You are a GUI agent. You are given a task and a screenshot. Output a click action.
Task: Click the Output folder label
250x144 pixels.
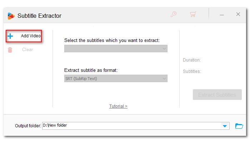[x=28, y=126]
